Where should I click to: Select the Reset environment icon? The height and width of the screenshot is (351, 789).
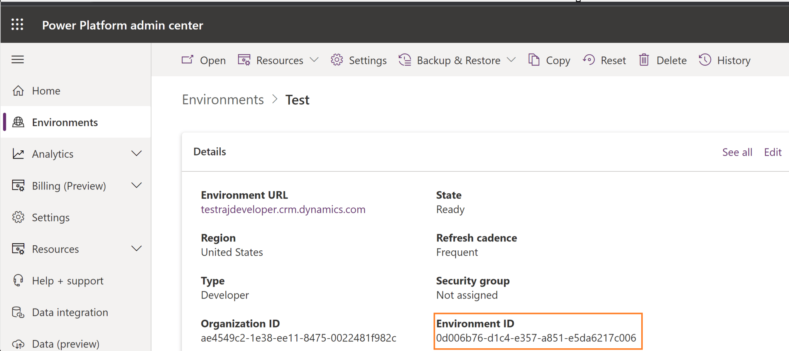tap(589, 60)
